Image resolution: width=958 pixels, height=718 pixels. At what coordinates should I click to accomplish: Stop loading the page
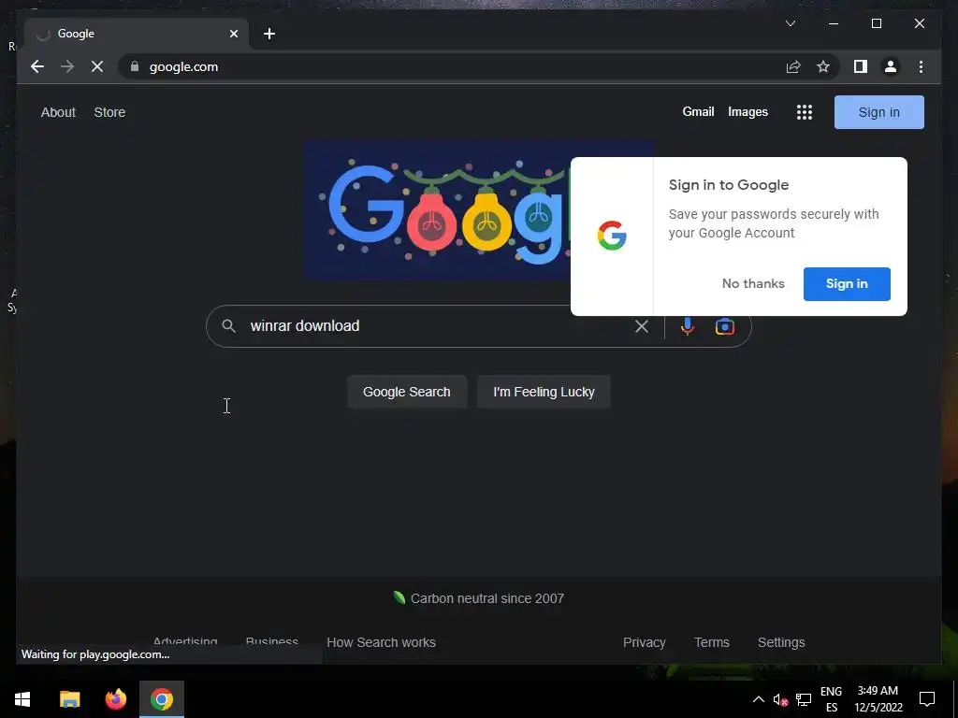[97, 66]
